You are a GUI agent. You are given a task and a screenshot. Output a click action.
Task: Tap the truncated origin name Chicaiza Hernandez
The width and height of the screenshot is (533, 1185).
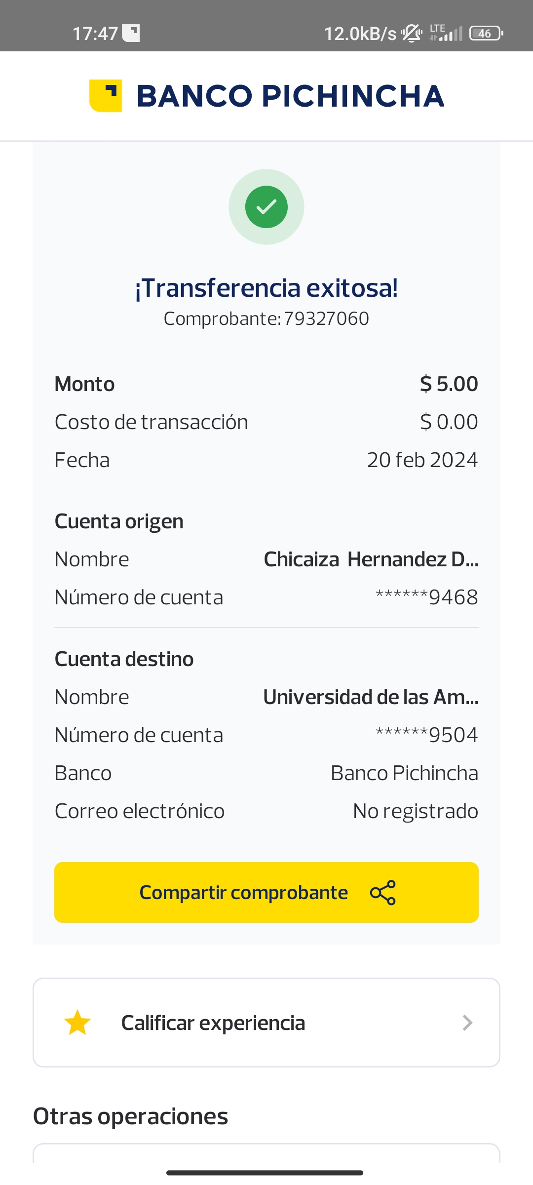(x=371, y=559)
